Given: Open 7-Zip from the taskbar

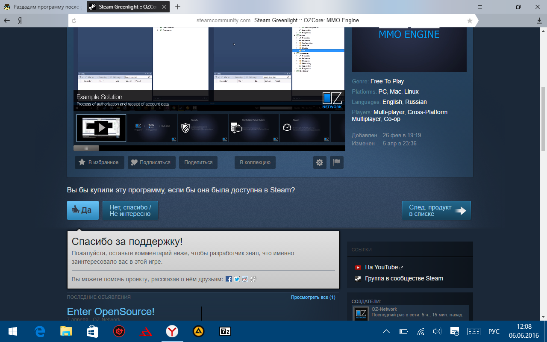Looking at the screenshot, I should click(x=225, y=331).
